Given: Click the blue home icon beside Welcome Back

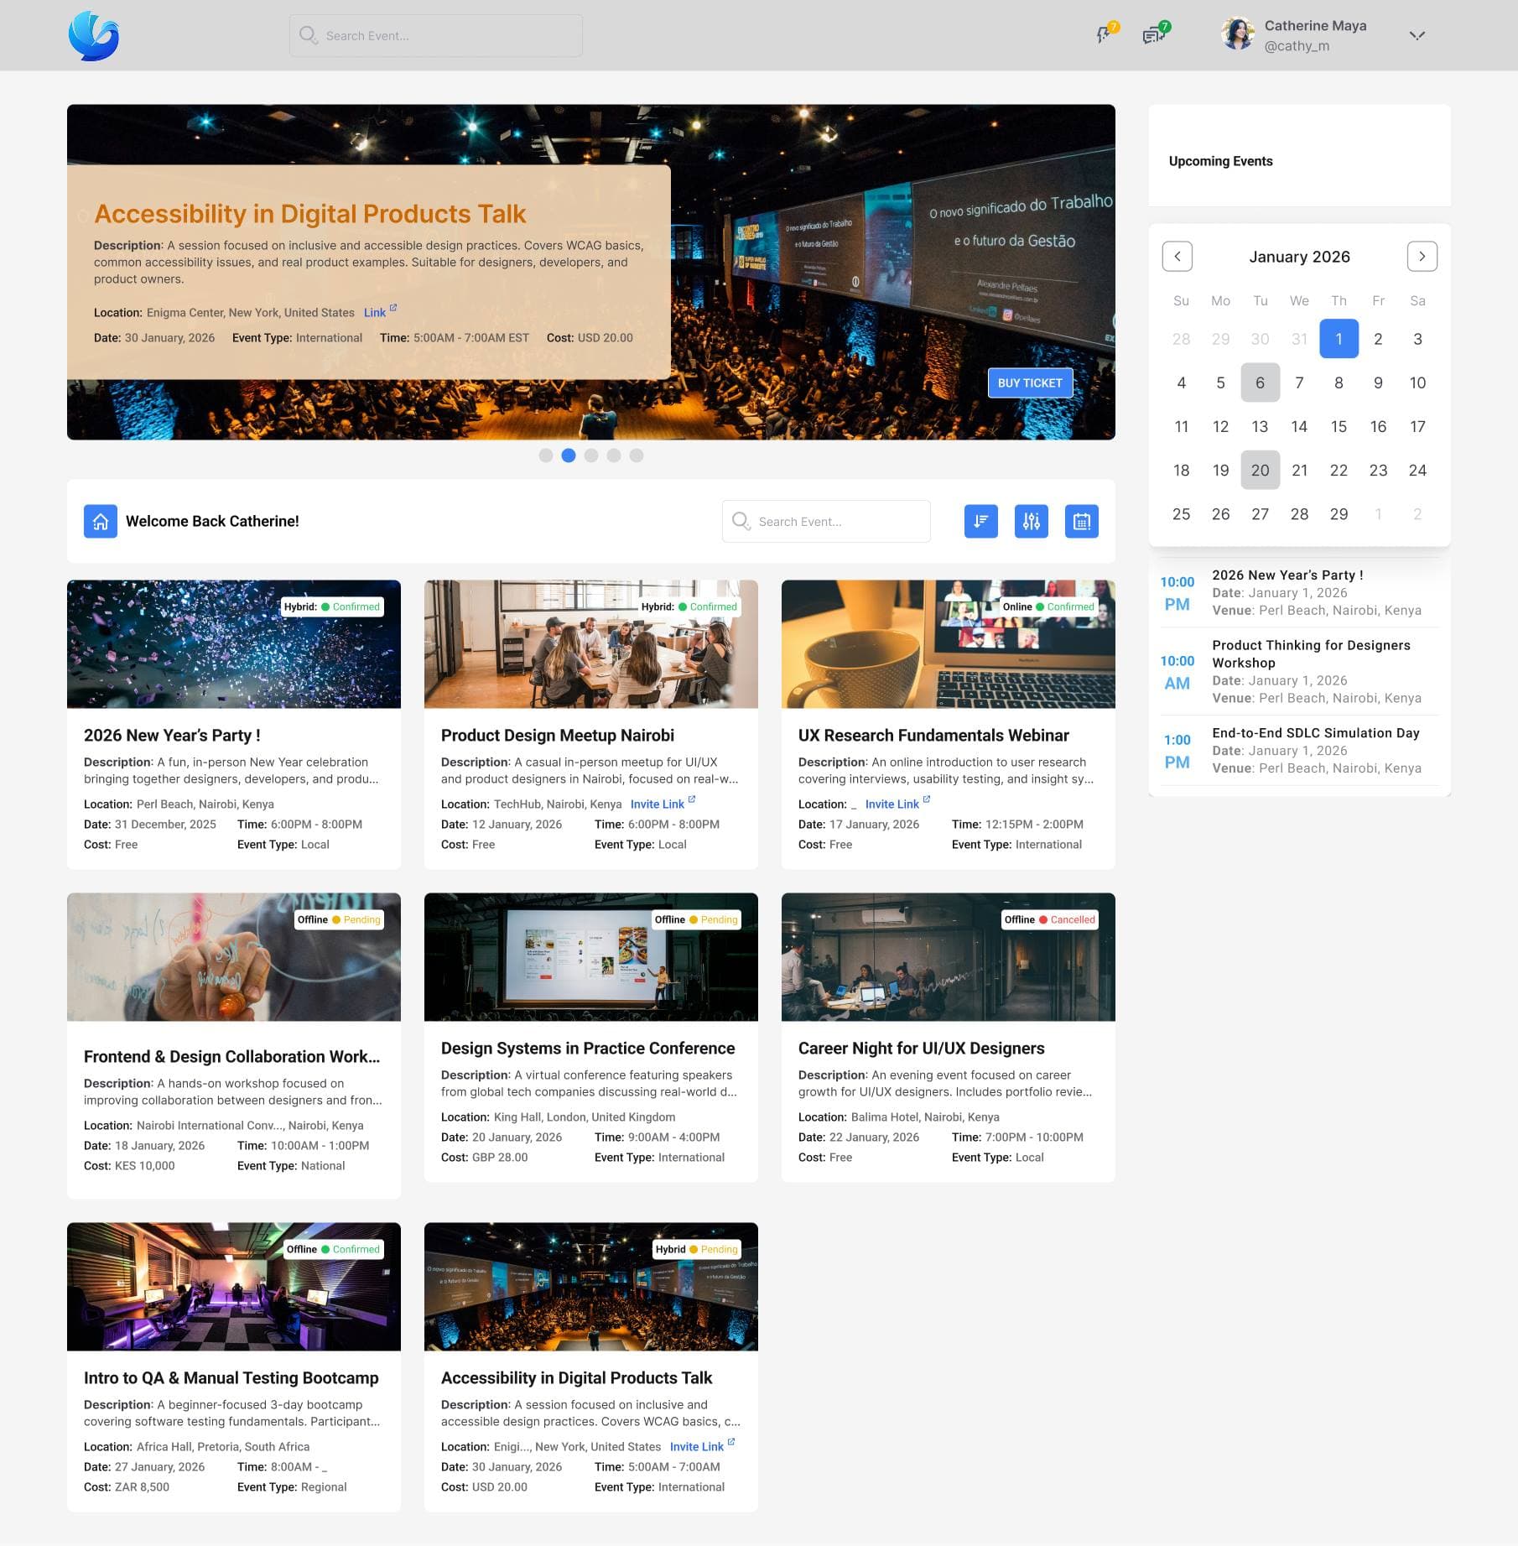Looking at the screenshot, I should pos(101,521).
